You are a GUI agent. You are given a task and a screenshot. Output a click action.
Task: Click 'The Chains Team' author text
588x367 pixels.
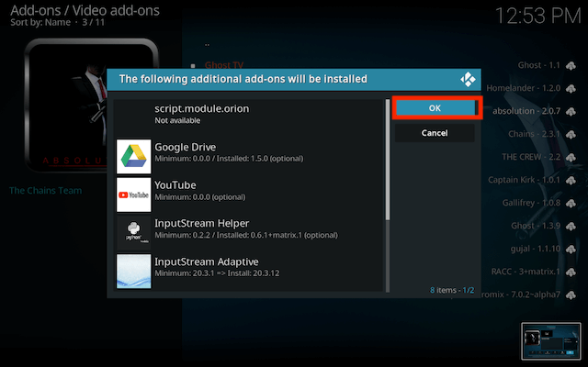coord(45,191)
